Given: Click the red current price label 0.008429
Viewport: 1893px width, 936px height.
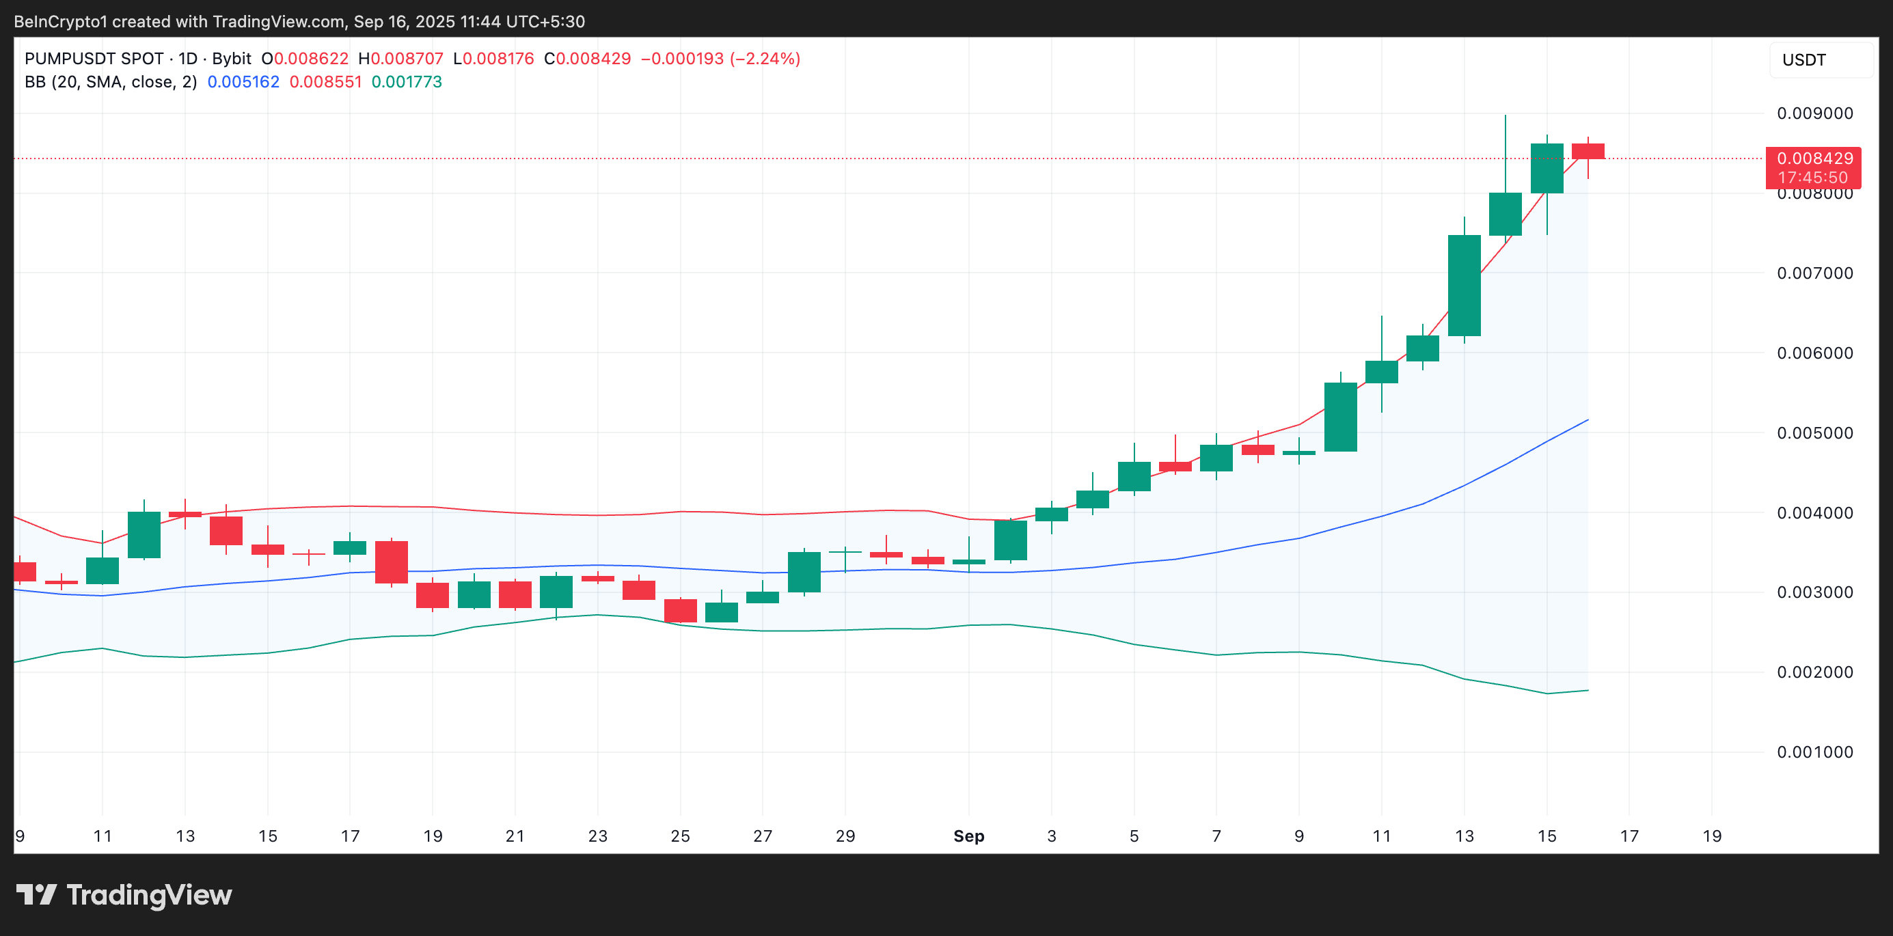Looking at the screenshot, I should pyautogui.click(x=1814, y=158).
